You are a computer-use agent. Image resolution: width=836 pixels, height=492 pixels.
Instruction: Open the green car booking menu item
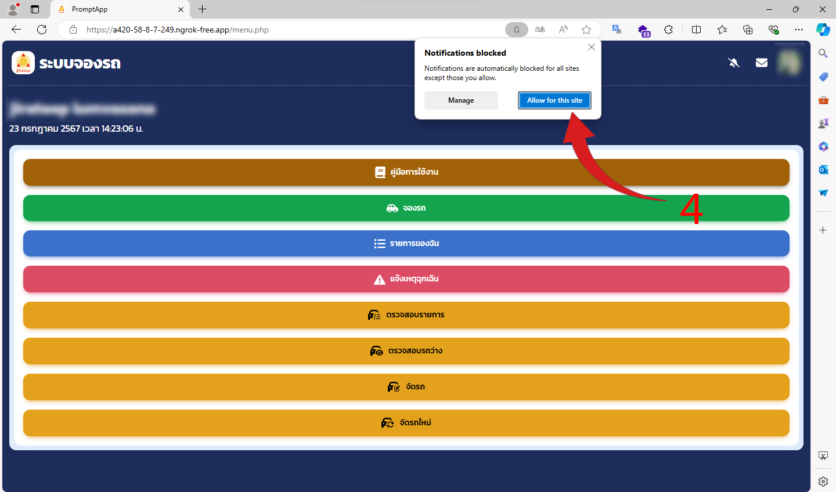tap(406, 208)
